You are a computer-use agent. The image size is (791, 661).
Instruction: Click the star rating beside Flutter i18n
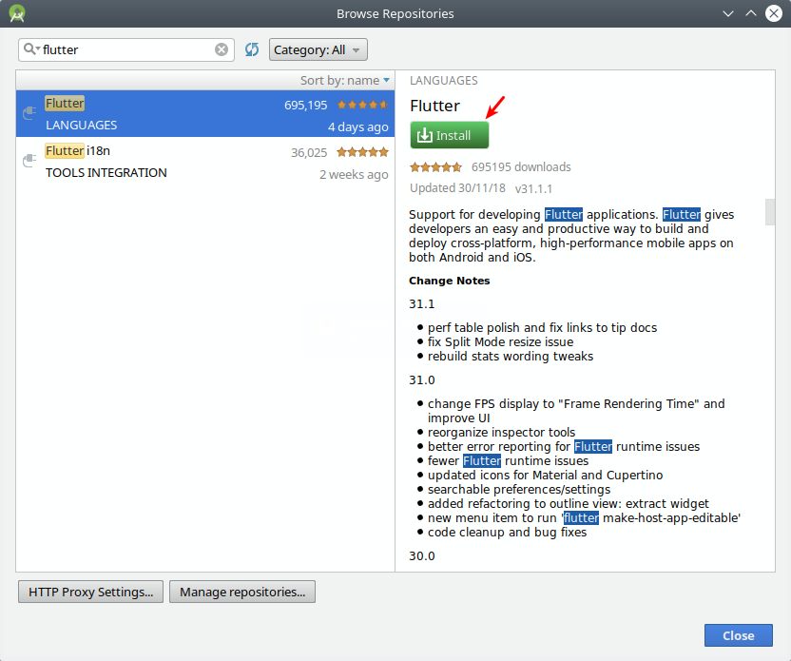pyautogui.click(x=361, y=150)
